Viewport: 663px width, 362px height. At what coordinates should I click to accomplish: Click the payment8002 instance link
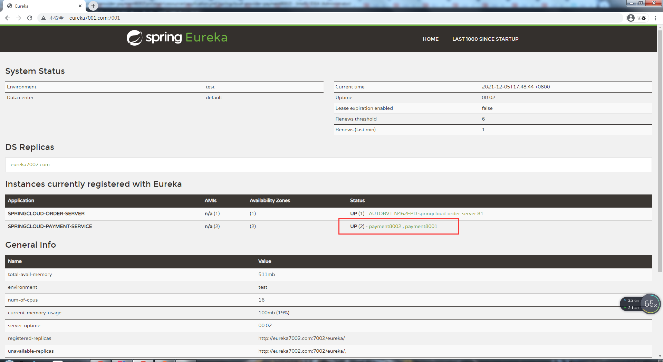(x=385, y=226)
